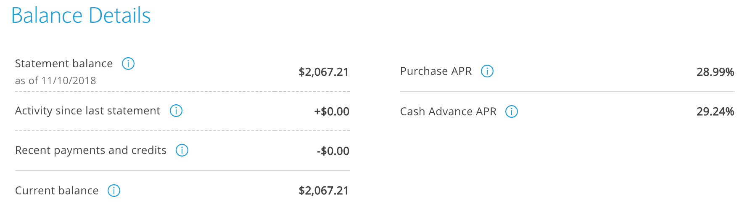The width and height of the screenshot is (750, 212).
Task: Open the Statement balance info icon
Action: pyautogui.click(x=128, y=64)
